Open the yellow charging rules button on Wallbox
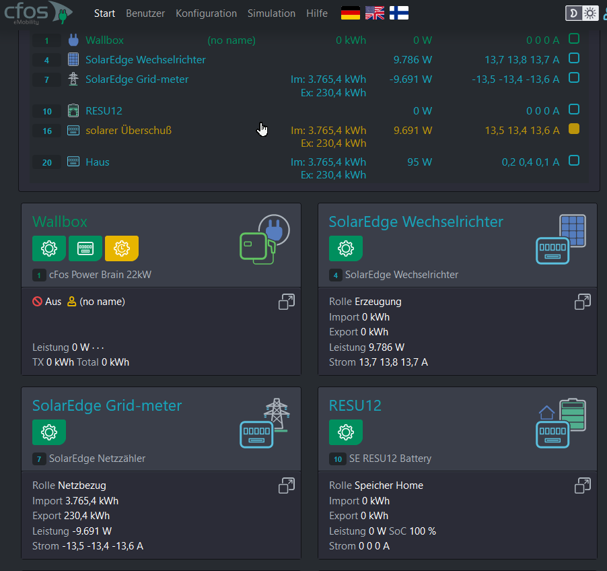The height and width of the screenshot is (571, 607). tap(122, 248)
